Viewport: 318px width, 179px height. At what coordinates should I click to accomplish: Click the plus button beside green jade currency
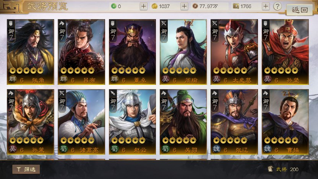coord(143,7)
